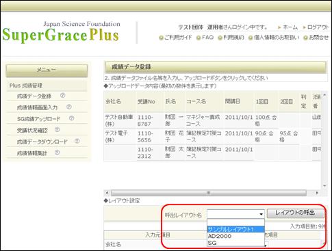Screen dimensions: 332x251
Task: Click the horizontal scrollbar thumb
Action: tap(208, 193)
